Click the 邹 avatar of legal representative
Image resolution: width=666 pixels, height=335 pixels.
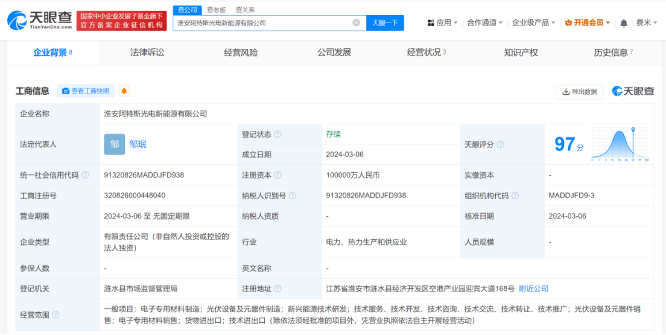point(114,144)
